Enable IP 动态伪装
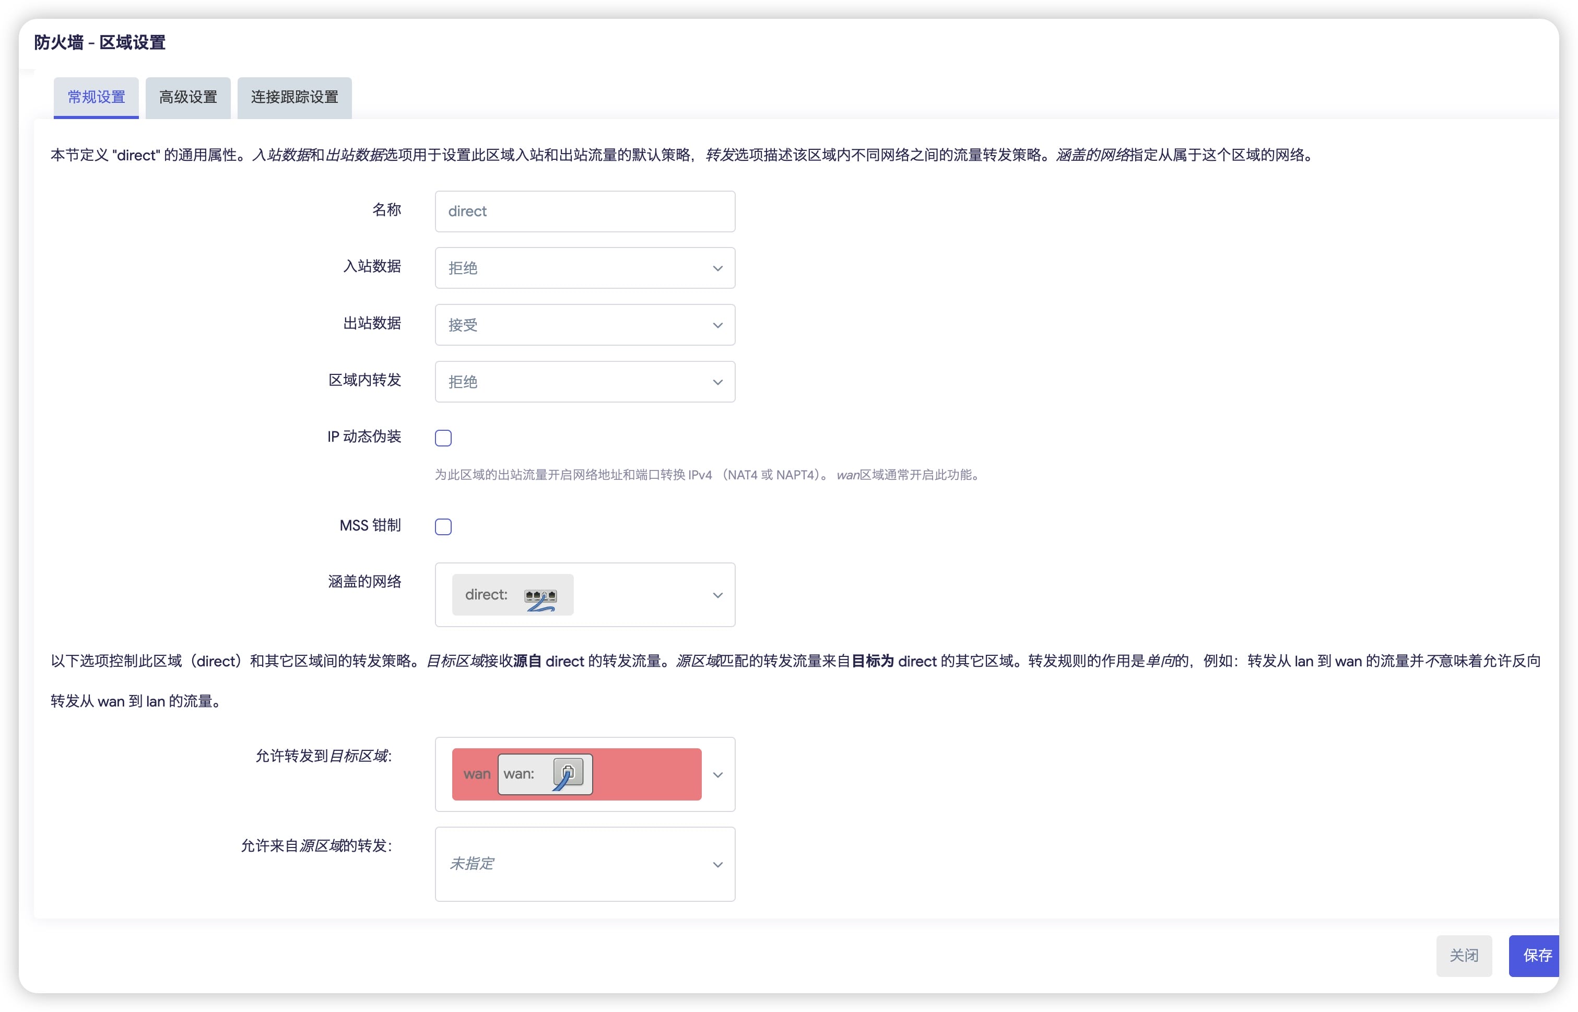 443,437
